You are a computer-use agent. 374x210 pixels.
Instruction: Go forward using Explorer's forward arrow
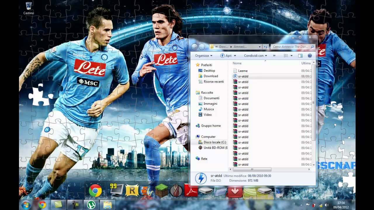(x=202, y=47)
